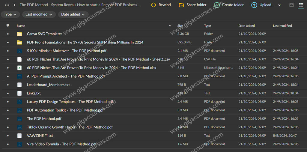Switch to thumbnail image view
307x152 pixels.
[x=291, y=5]
